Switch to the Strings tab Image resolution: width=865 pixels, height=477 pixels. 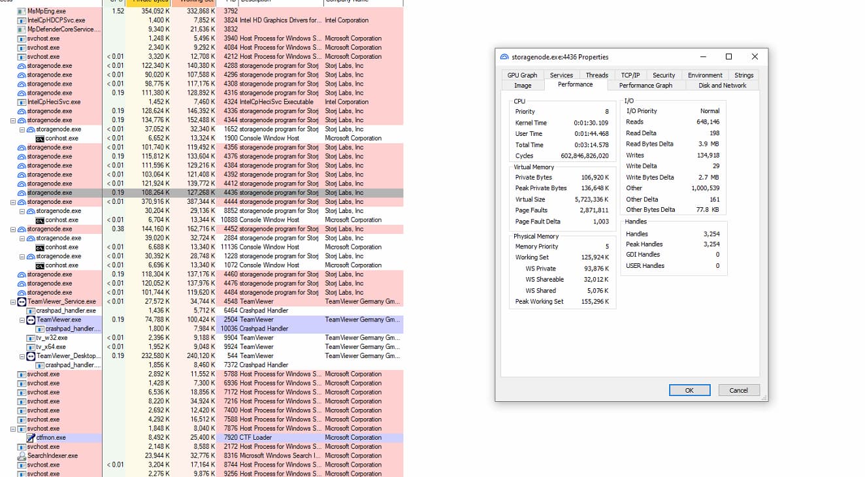click(x=743, y=75)
